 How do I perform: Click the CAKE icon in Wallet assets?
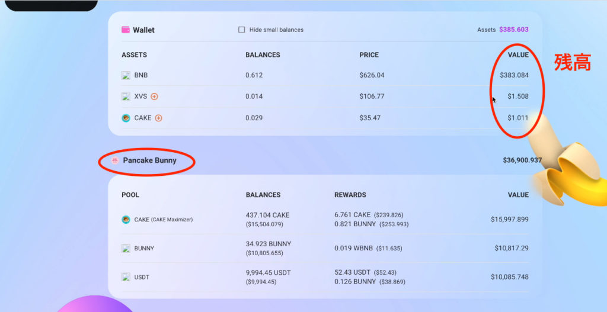pos(126,118)
